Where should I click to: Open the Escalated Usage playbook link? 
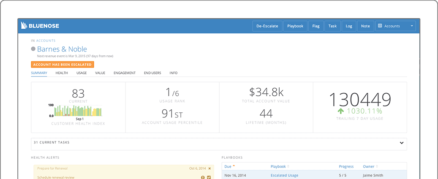[x=284, y=175]
